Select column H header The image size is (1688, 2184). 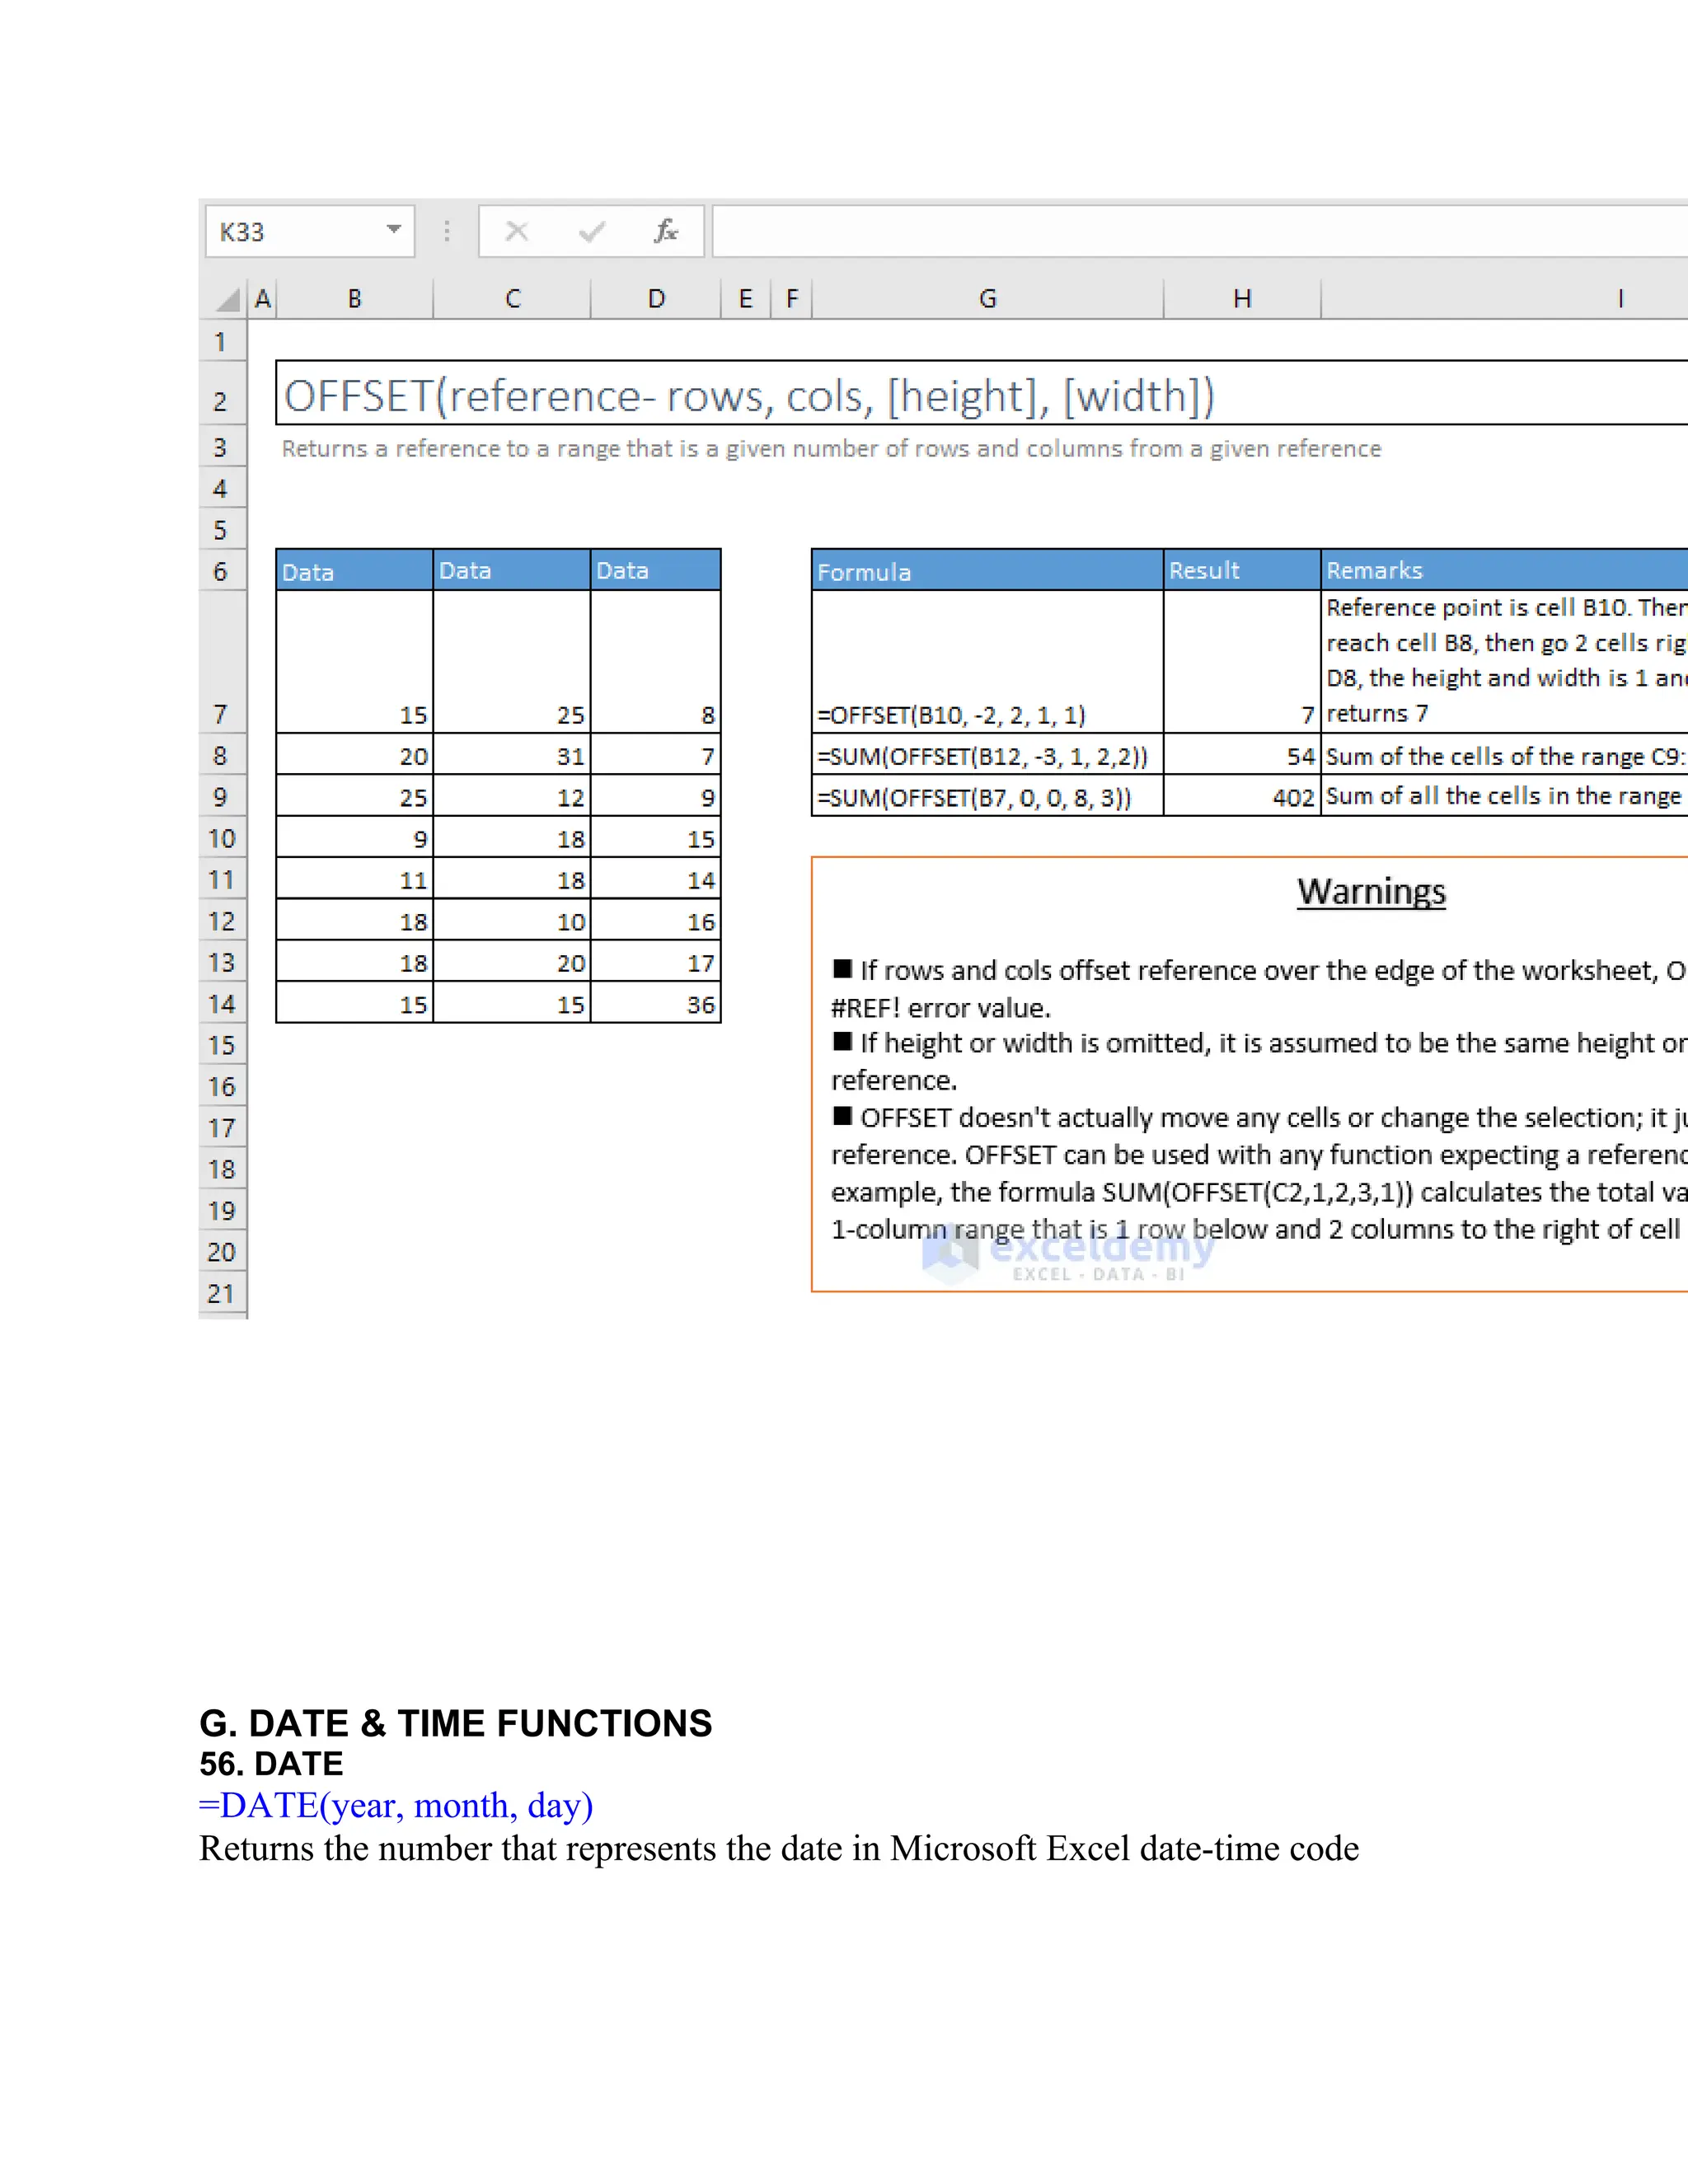[1242, 299]
